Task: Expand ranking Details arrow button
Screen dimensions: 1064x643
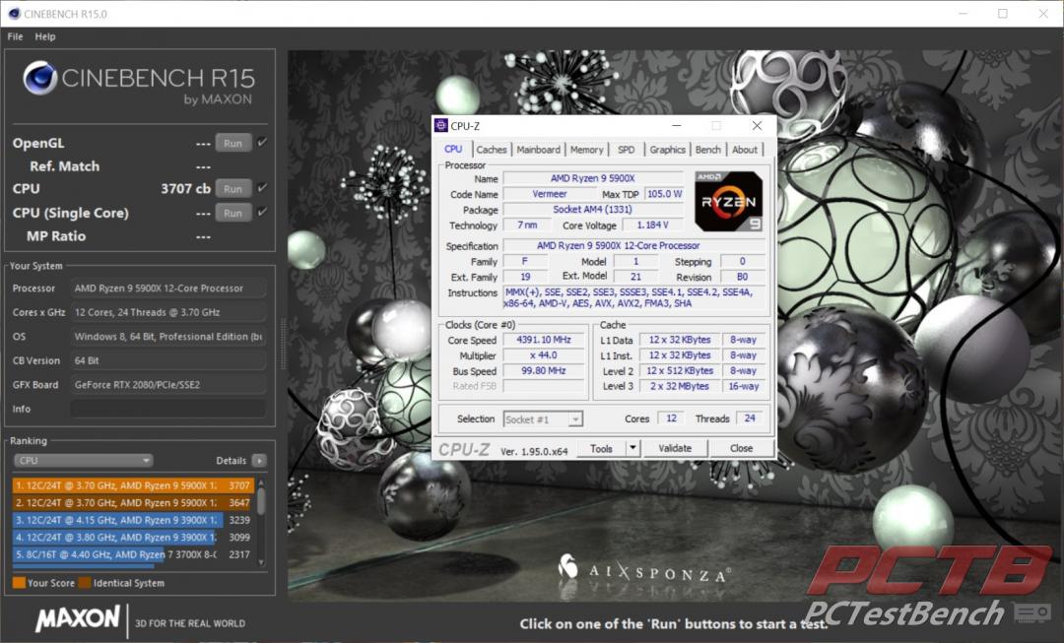Action: pos(259,461)
